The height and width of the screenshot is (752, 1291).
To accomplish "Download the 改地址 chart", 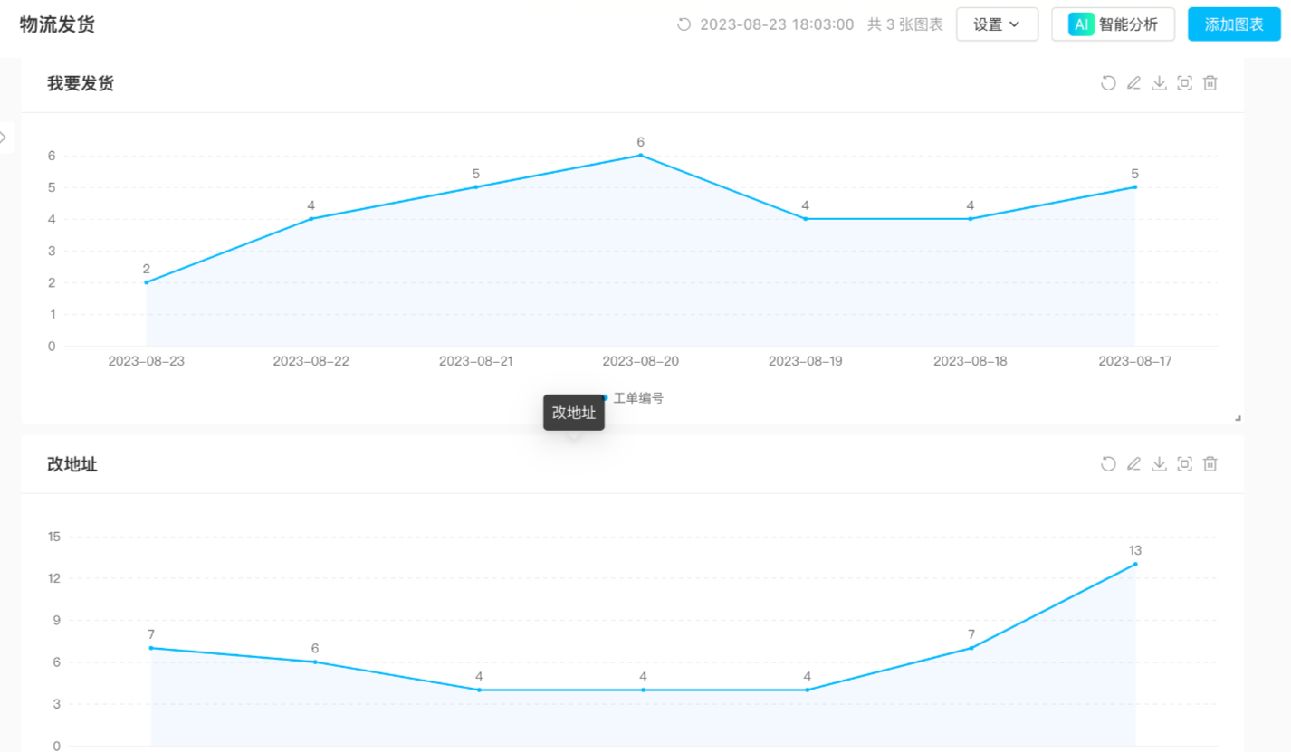I will pos(1159,464).
